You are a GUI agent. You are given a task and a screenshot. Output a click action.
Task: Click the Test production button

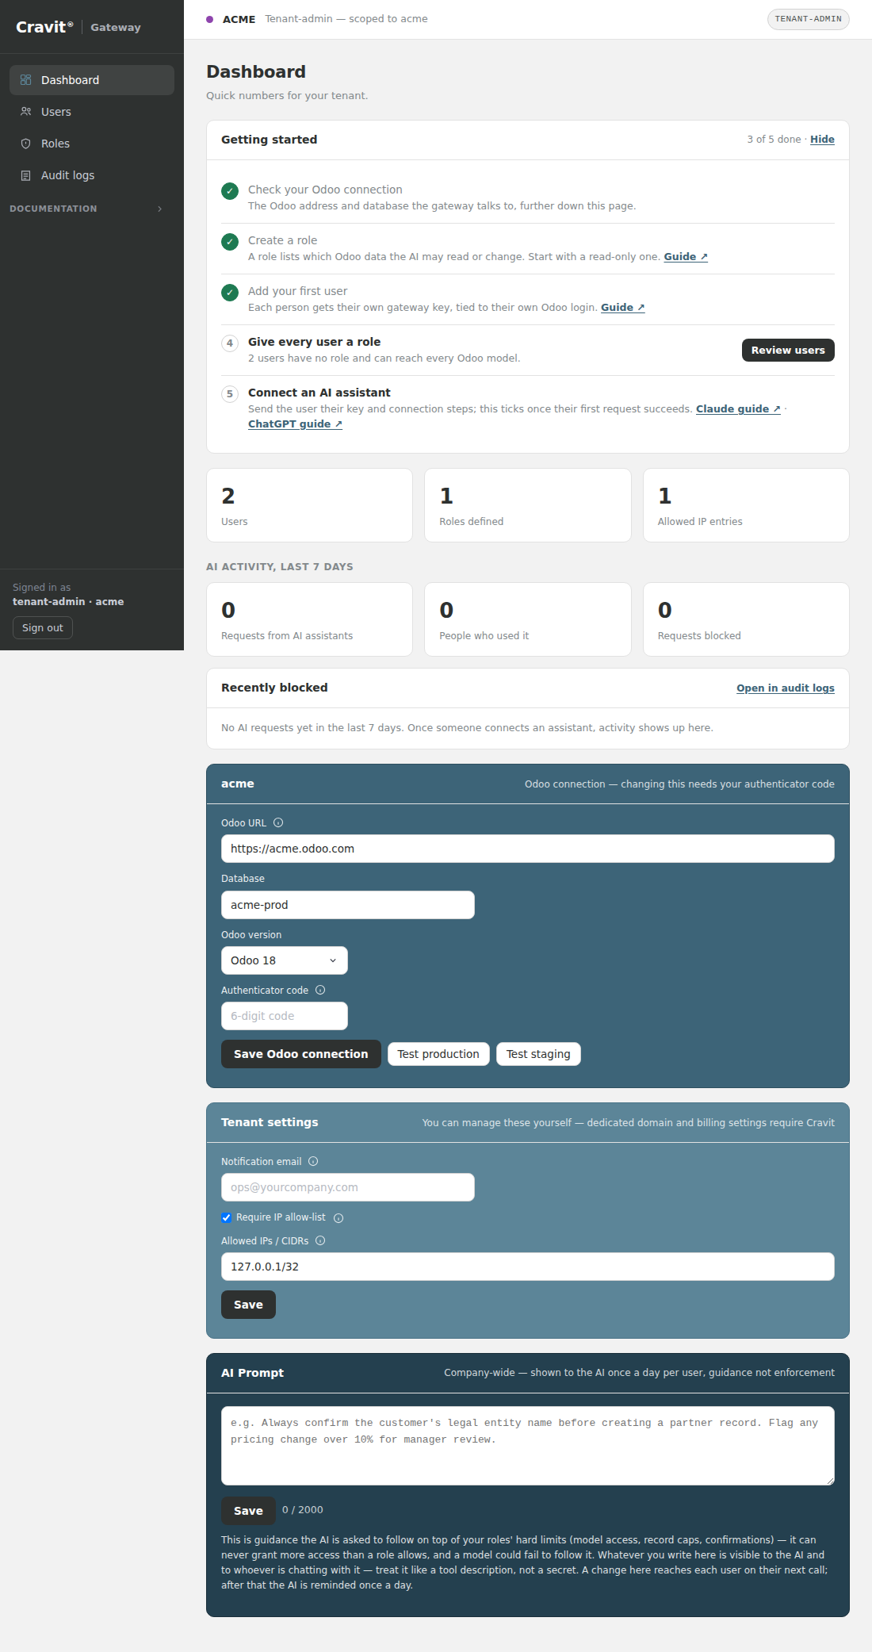pos(438,1054)
